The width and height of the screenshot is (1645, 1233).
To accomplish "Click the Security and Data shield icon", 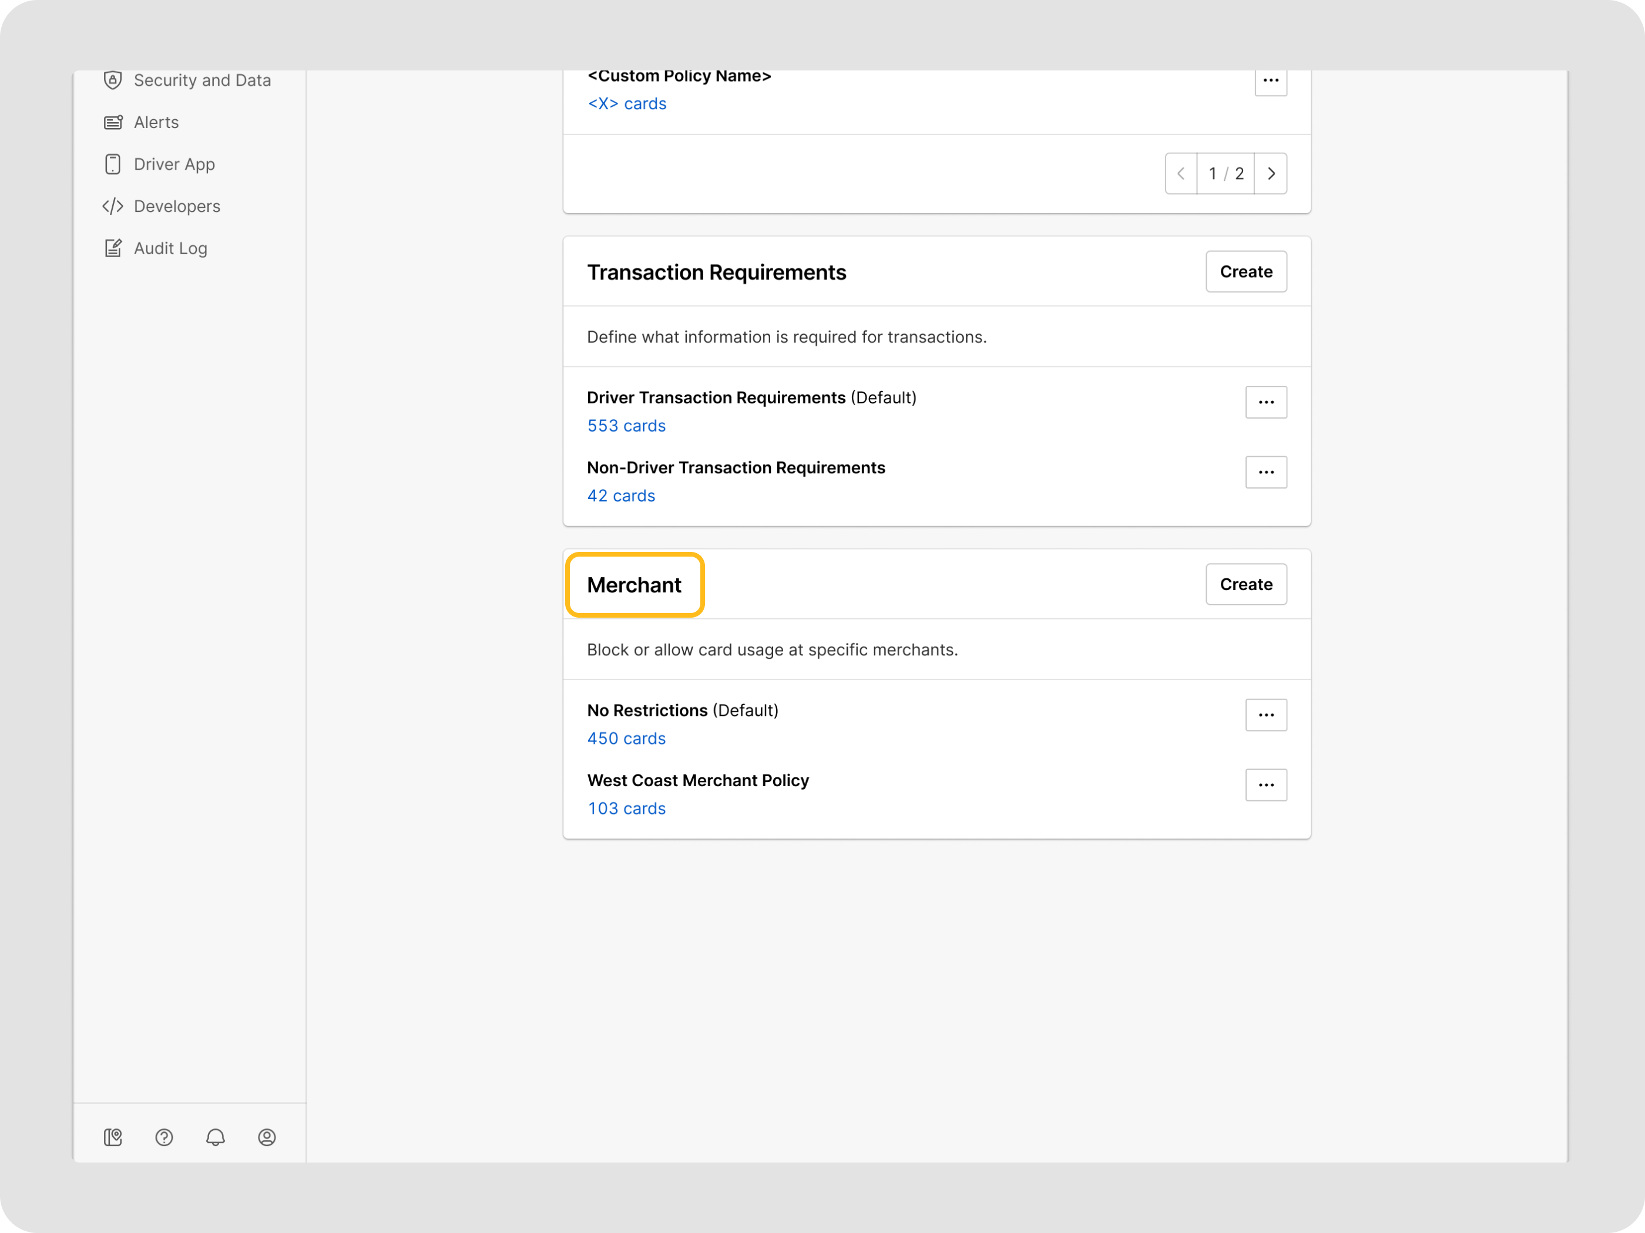I will coord(112,80).
